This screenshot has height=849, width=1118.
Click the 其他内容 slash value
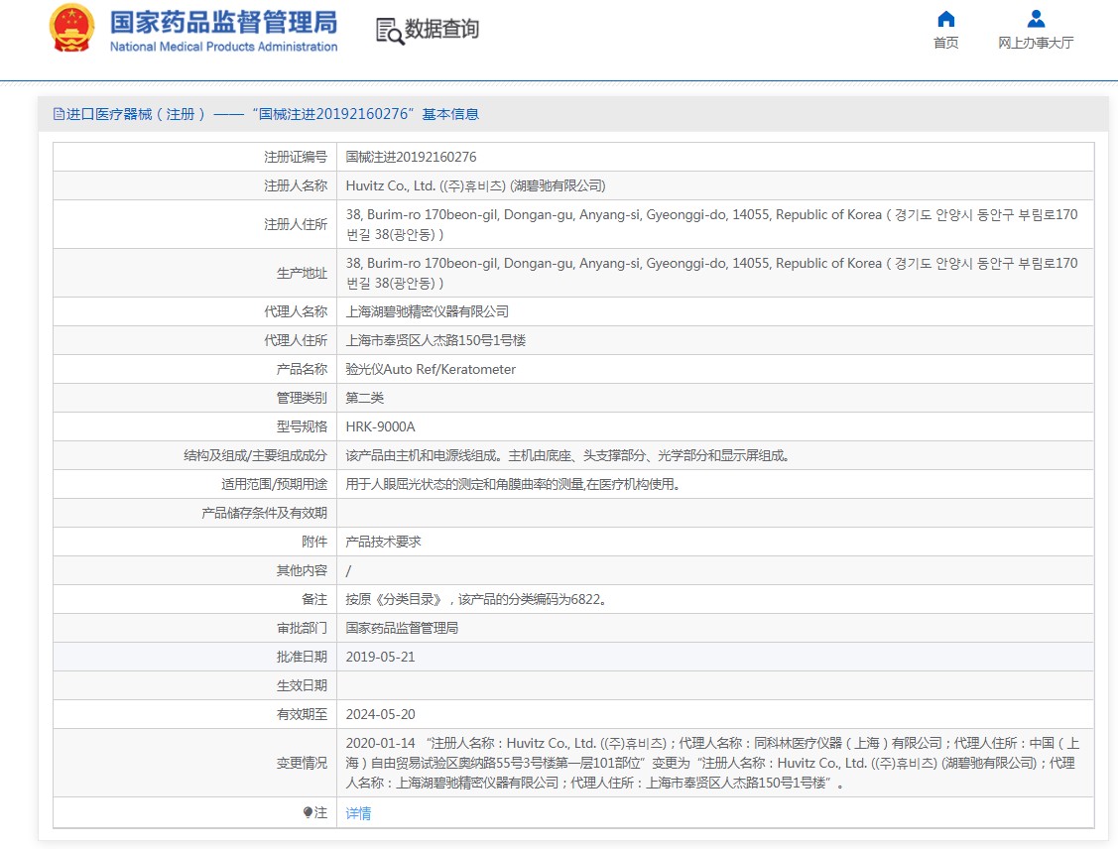click(x=348, y=571)
